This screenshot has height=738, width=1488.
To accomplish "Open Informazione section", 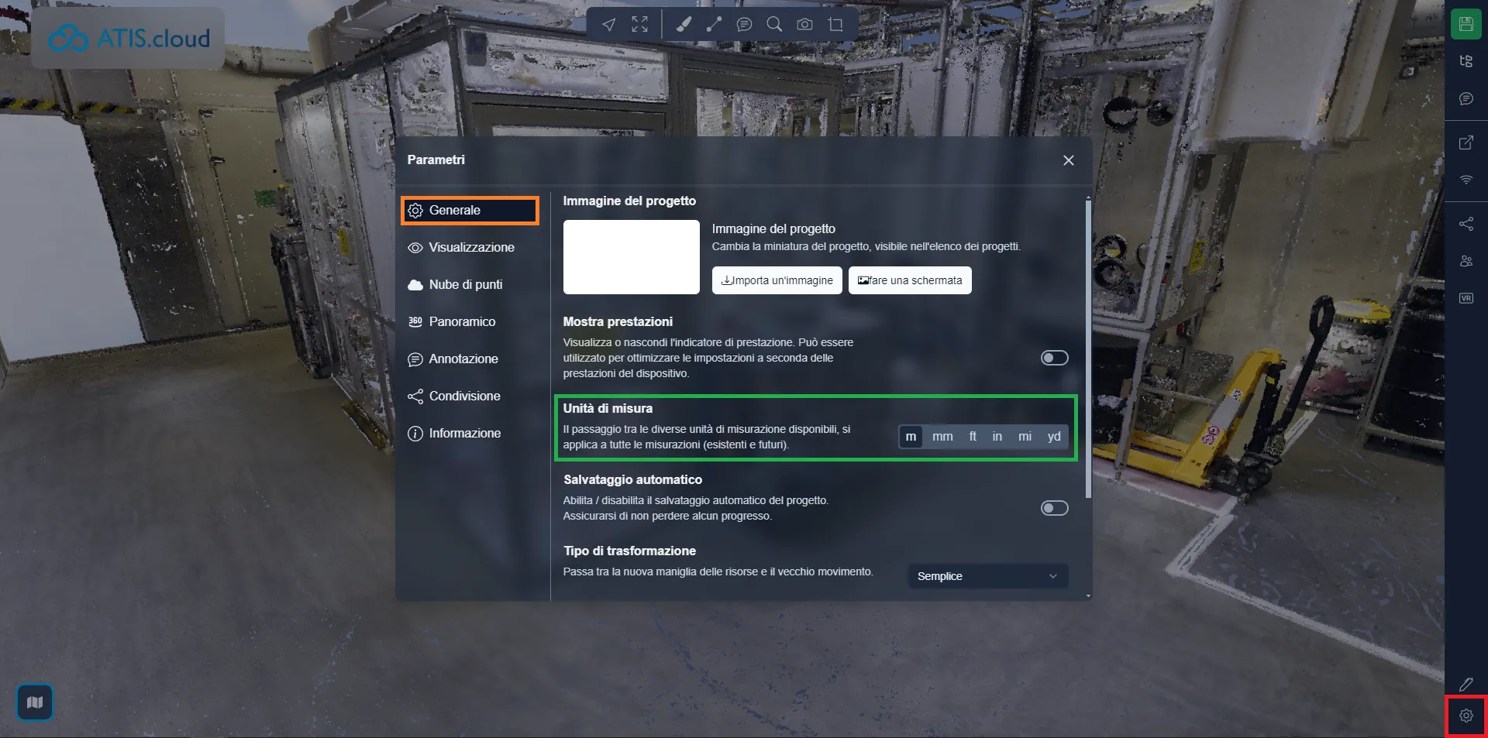I will [470, 434].
